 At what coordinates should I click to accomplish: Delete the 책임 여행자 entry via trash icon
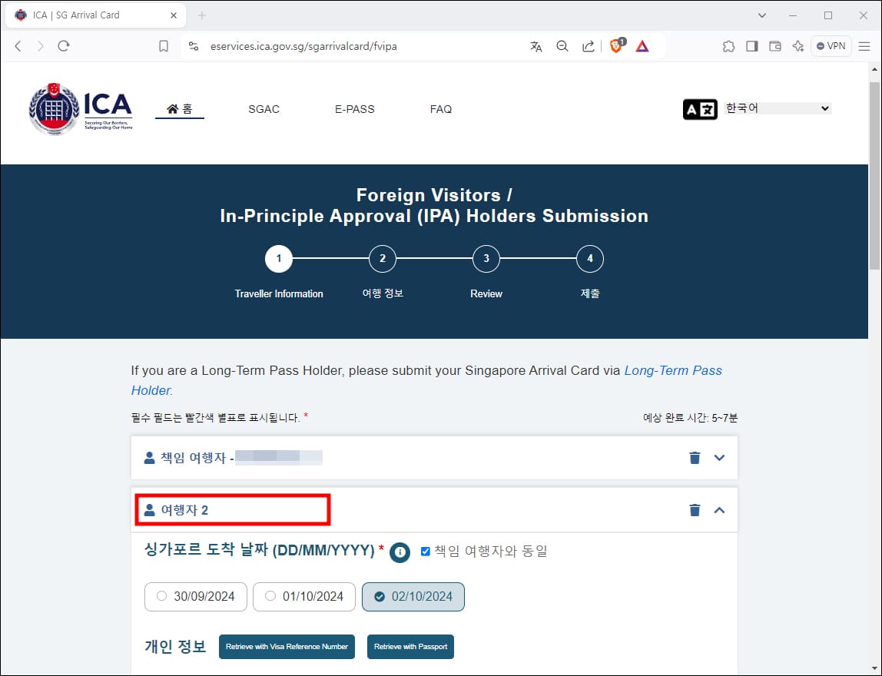(x=695, y=457)
